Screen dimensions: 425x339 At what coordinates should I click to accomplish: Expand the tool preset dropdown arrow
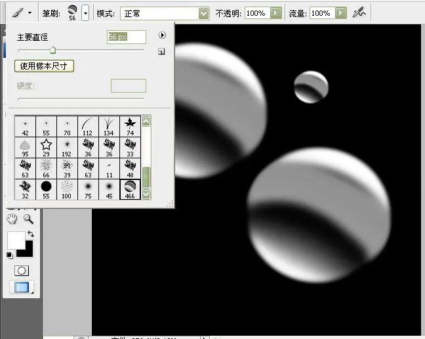click(x=30, y=12)
